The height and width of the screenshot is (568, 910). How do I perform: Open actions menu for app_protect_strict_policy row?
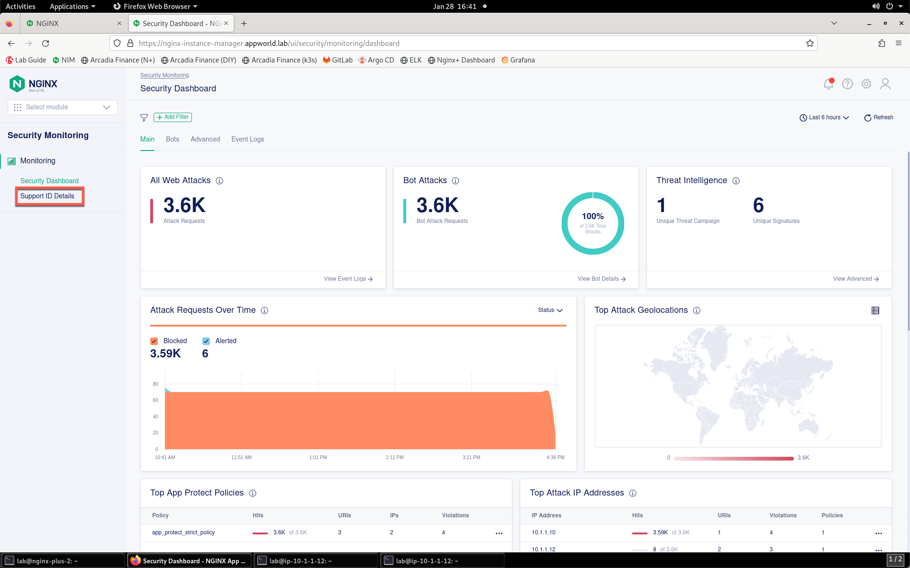click(x=499, y=533)
